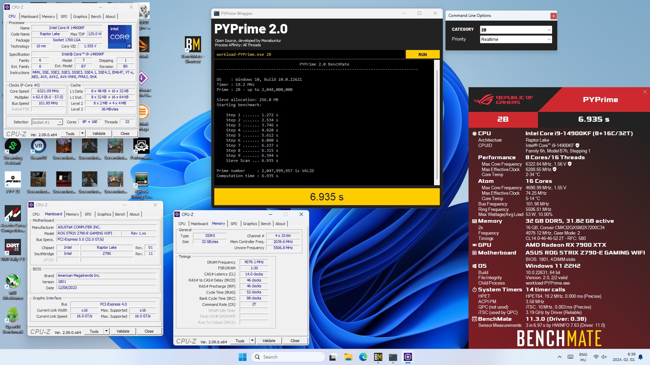Click the 2B category label in BenchMate

[503, 119]
